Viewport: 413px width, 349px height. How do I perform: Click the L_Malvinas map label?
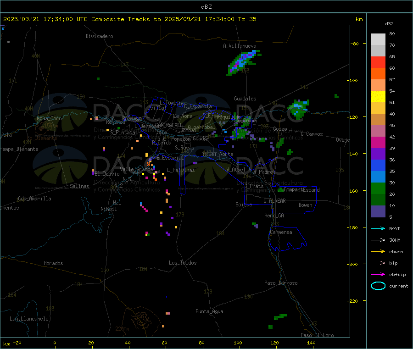click(181, 170)
